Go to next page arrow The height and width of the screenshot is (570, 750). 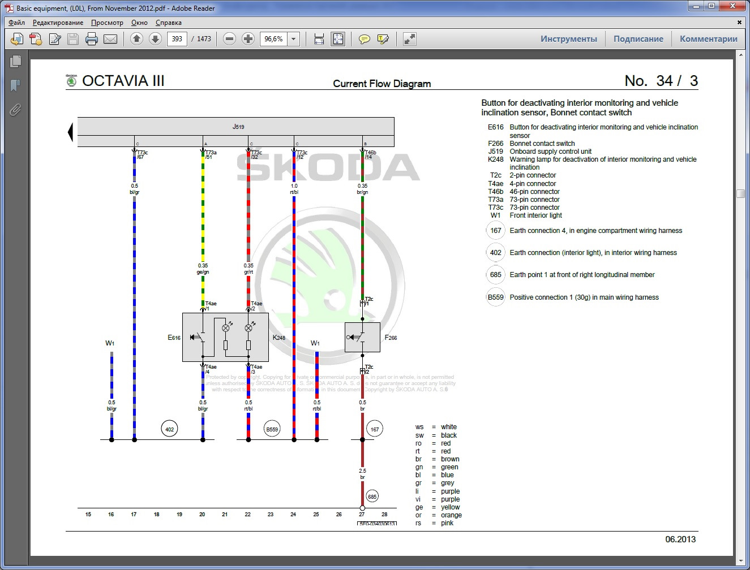pos(155,39)
